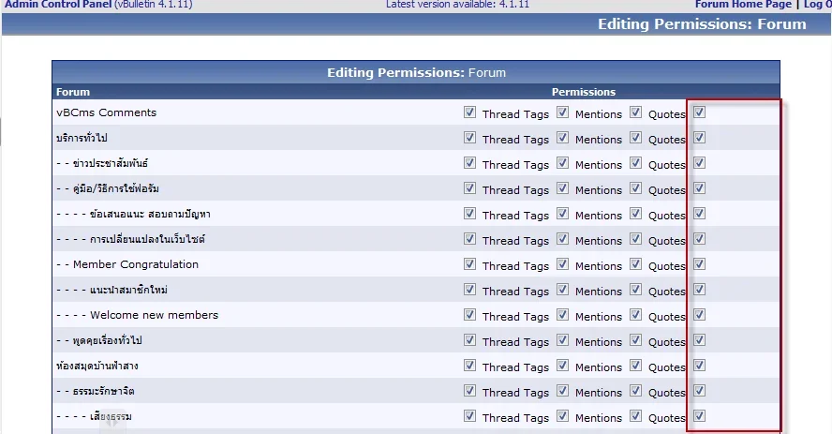832x434 pixels.
Task: Uncheck Thread Tags for ข่าวประชาสัมพันธ์
Action: pos(469,163)
